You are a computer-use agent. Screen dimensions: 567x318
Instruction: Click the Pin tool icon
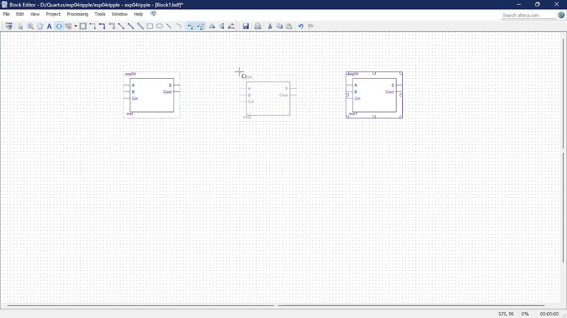pyautogui.click(x=69, y=26)
